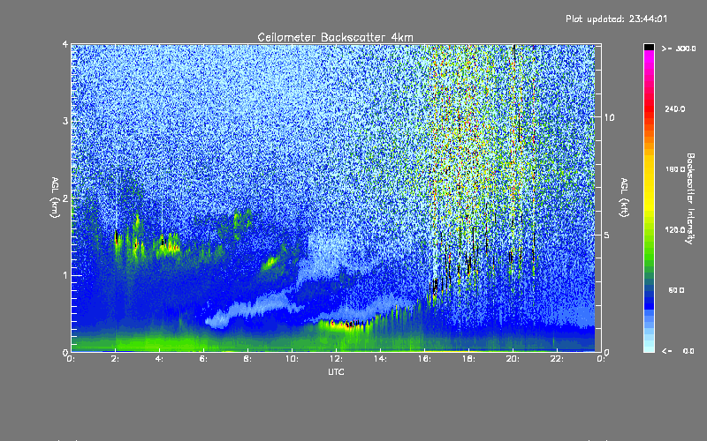Click the '180.0' colorbar label
The width and height of the screenshot is (707, 441).
click(675, 169)
